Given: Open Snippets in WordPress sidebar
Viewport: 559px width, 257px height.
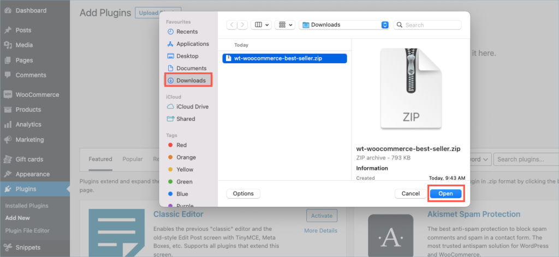Looking at the screenshot, I should (x=28, y=247).
